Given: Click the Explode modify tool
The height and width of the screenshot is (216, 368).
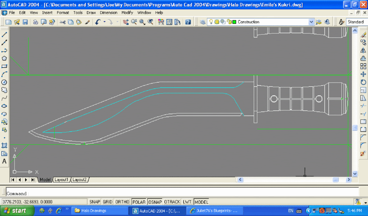Looking at the screenshot, I should (x=363, y=153).
